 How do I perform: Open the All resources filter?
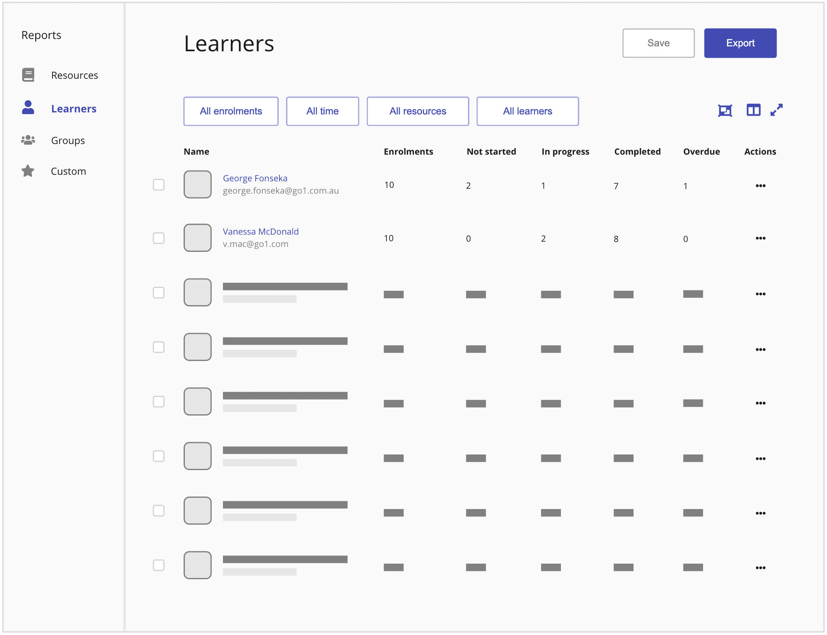pyautogui.click(x=418, y=111)
